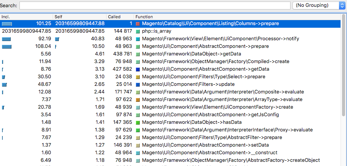Select the Filters->update function name
This screenshot has height=166, width=347.
click(x=188, y=84)
